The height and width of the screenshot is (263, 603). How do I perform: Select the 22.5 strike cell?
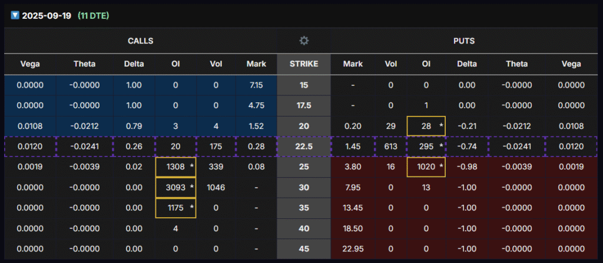pos(304,147)
